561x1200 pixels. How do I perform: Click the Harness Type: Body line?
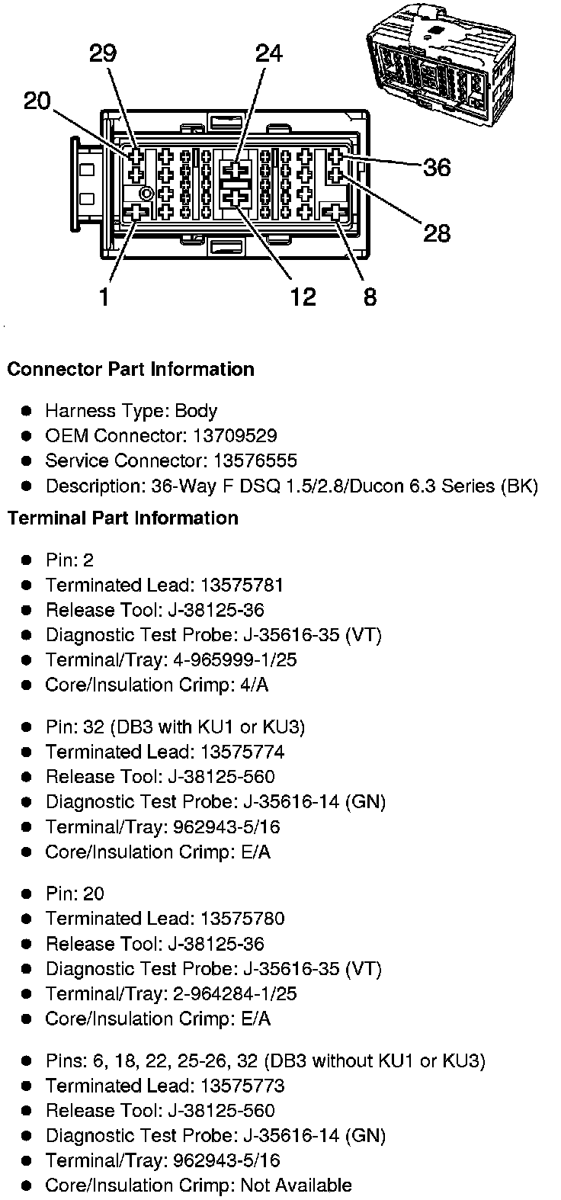tap(131, 412)
